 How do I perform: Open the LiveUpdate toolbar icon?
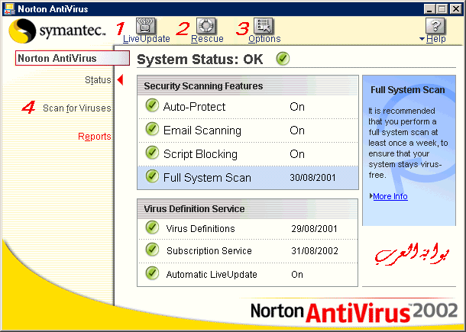tap(146, 26)
